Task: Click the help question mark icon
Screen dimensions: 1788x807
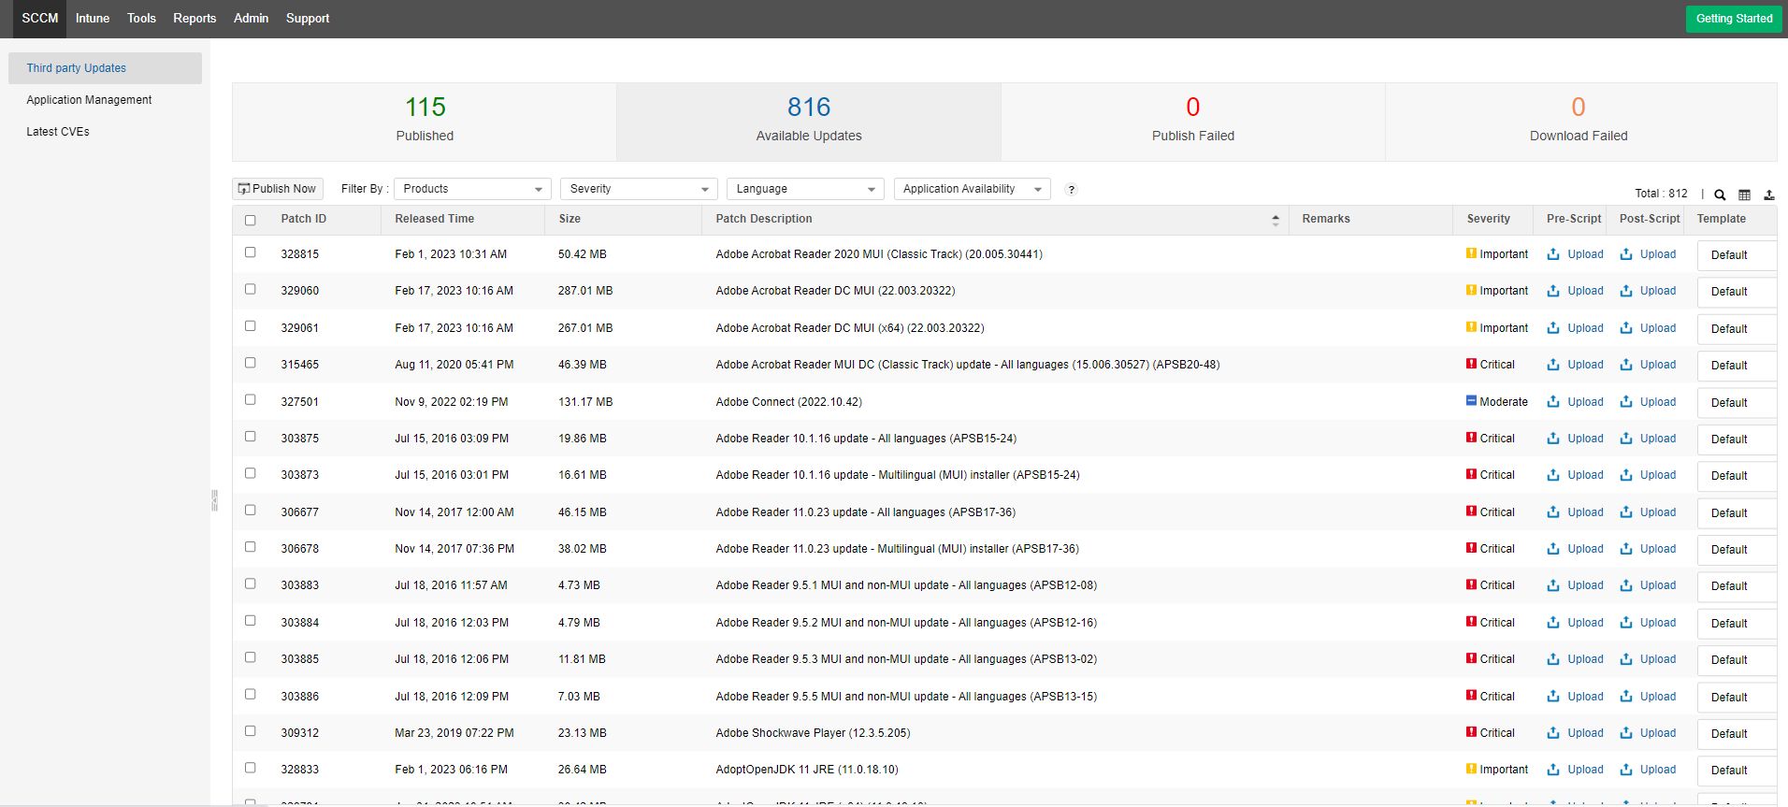Action: click(x=1072, y=190)
